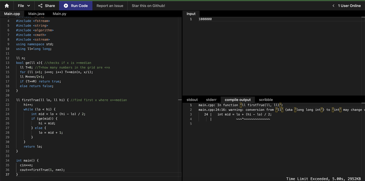Click the Share icon
Image resolution: width=365 pixels, height=181 pixels.
[40, 6]
